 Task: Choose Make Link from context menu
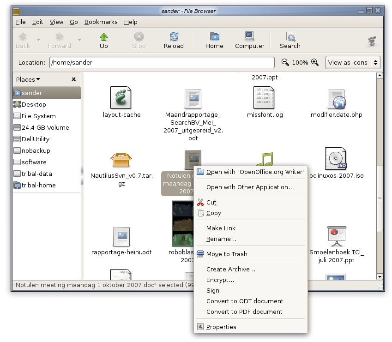pos(251,228)
